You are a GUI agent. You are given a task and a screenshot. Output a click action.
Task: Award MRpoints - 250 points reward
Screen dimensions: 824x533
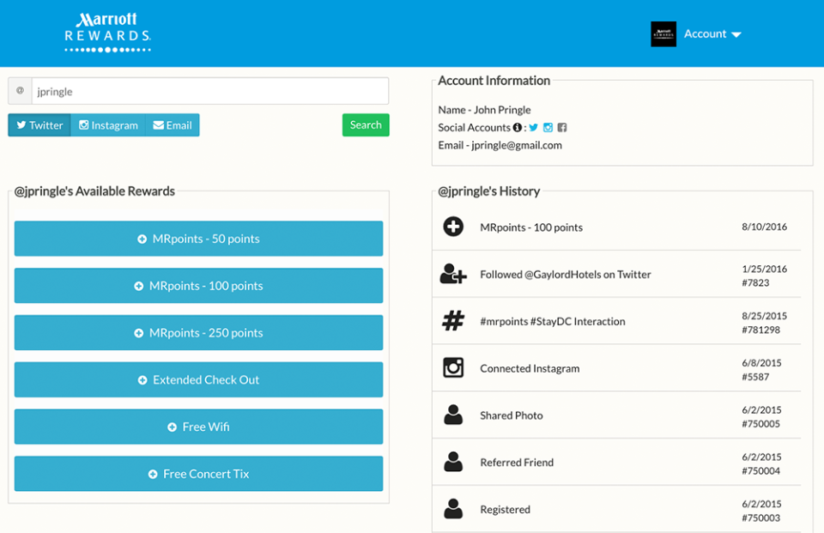(x=198, y=333)
